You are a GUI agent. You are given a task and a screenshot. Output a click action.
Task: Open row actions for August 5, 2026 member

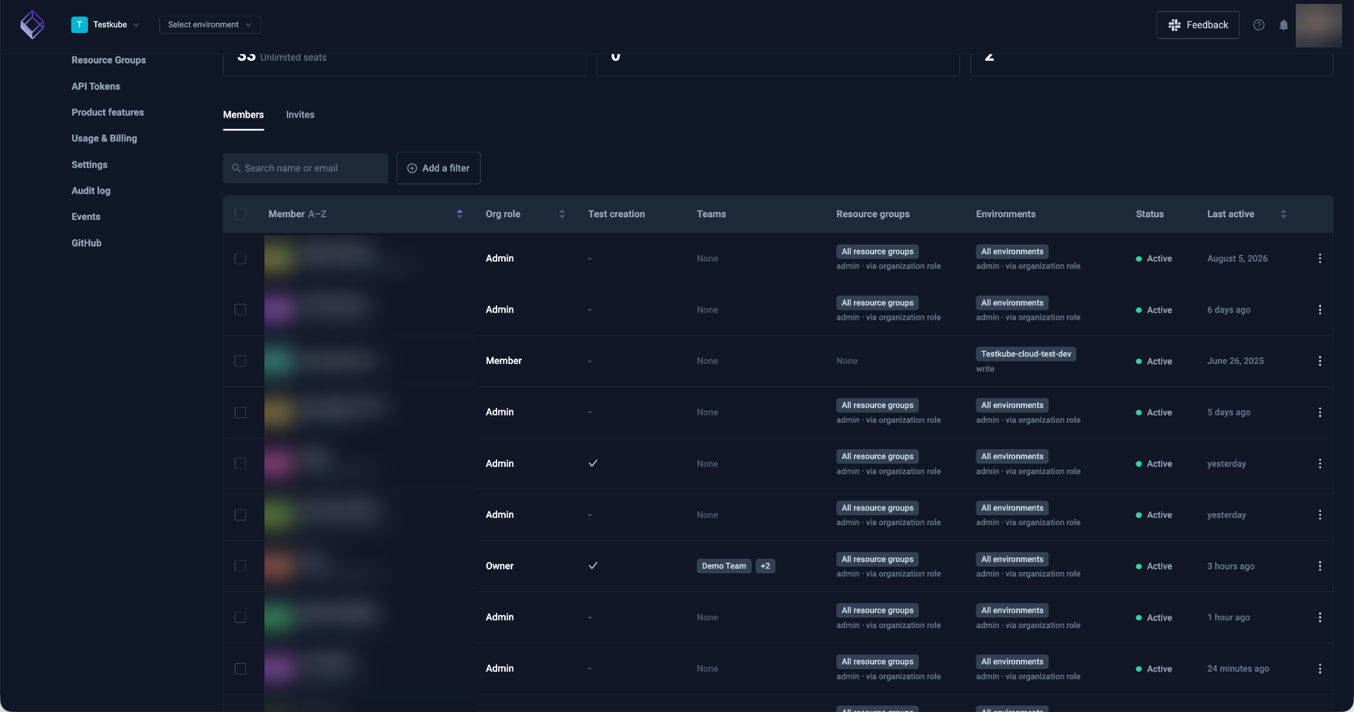pos(1320,258)
